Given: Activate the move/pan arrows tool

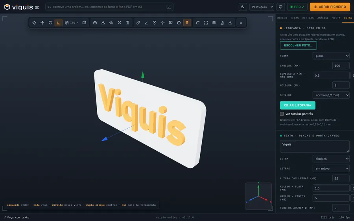Looking at the screenshot, I should (42, 23).
